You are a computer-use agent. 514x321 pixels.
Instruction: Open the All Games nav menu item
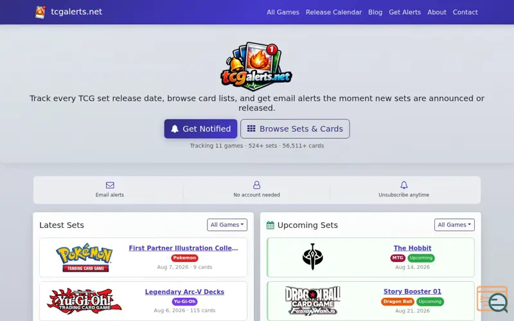tap(283, 12)
